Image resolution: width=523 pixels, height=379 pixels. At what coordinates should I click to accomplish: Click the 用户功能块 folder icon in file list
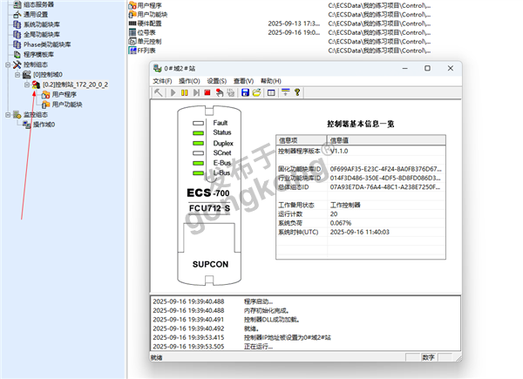point(132,14)
